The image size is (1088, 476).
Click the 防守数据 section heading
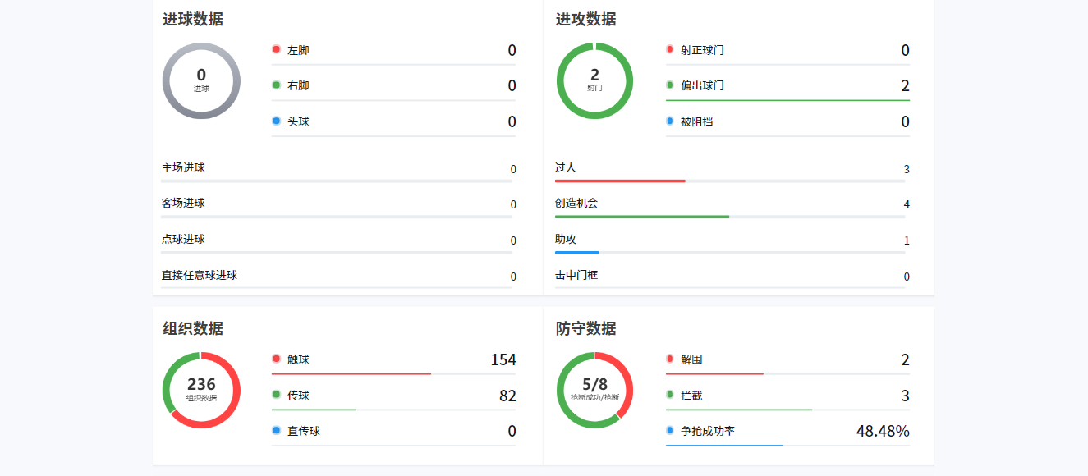(585, 328)
